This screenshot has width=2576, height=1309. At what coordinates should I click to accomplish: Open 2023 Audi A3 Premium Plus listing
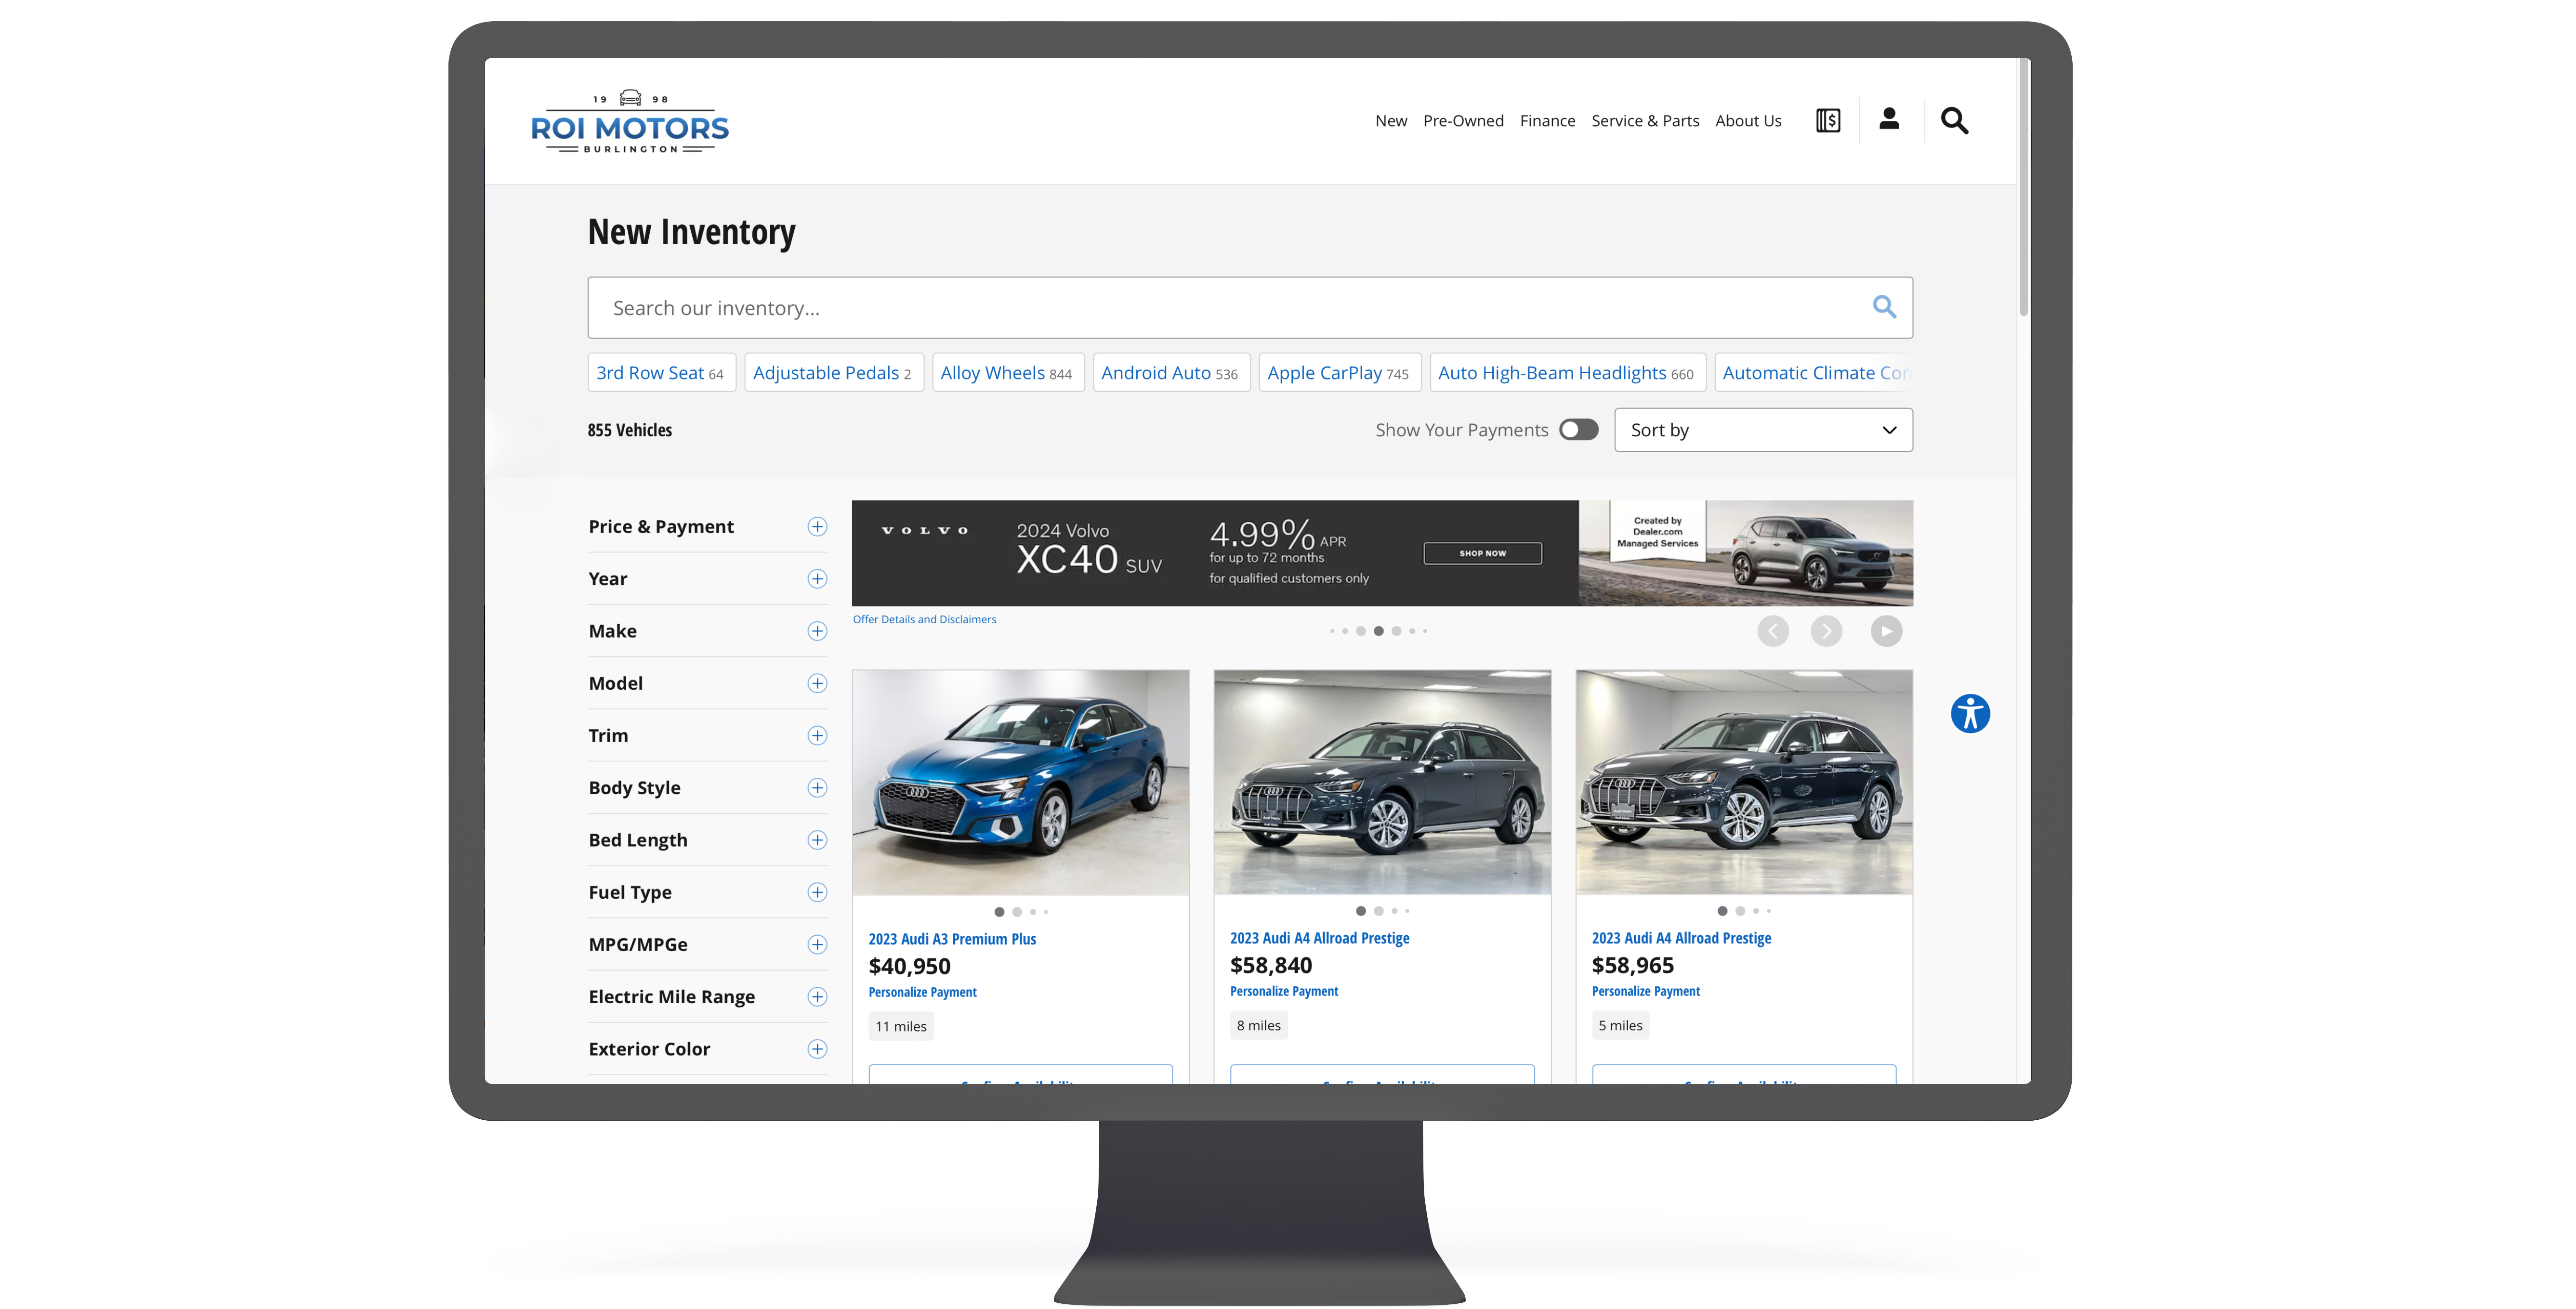click(x=952, y=939)
